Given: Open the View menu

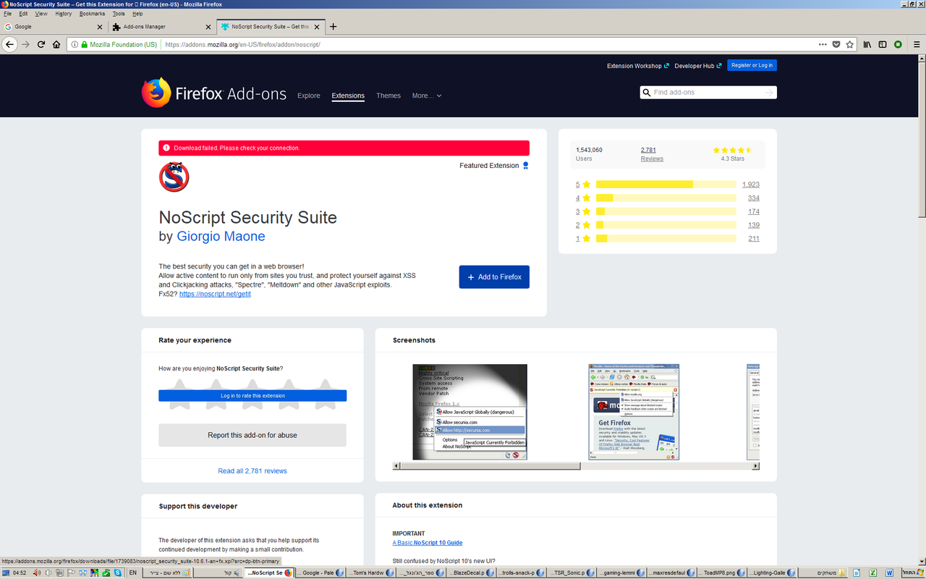Looking at the screenshot, I should point(41,14).
